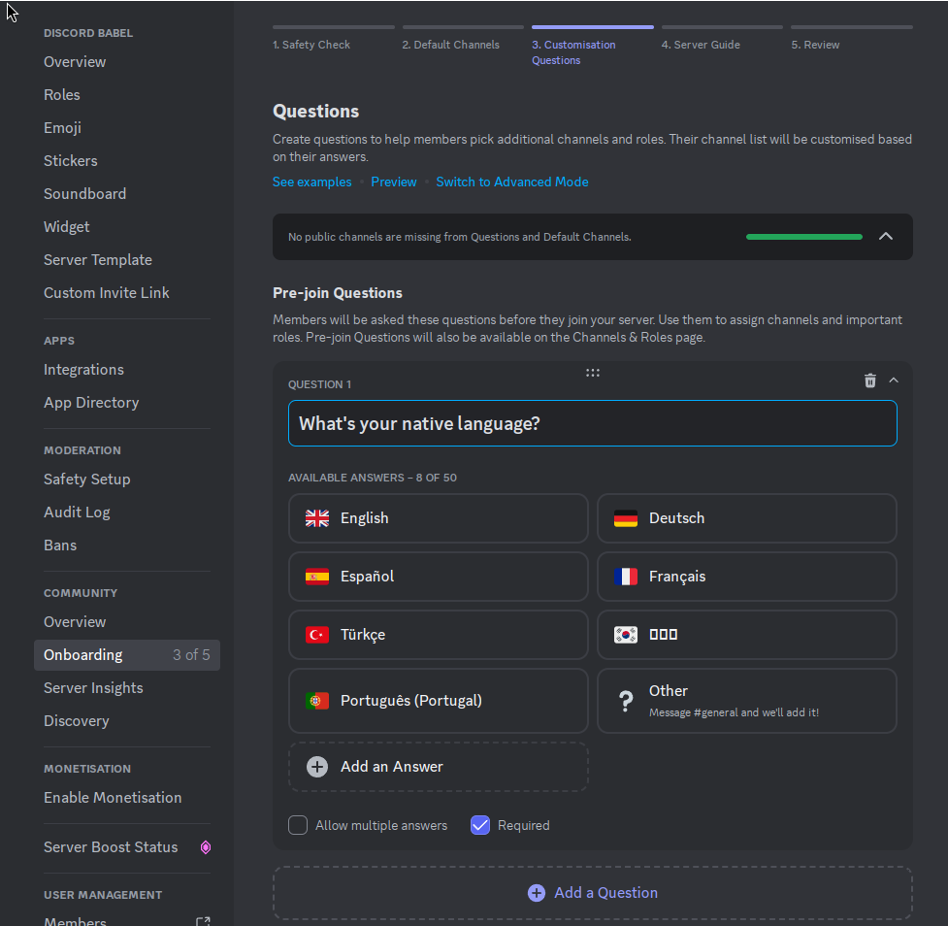Viewport: 948px width, 926px height.
Task: Collapse Question 1 with its chevron
Action: pos(894,380)
